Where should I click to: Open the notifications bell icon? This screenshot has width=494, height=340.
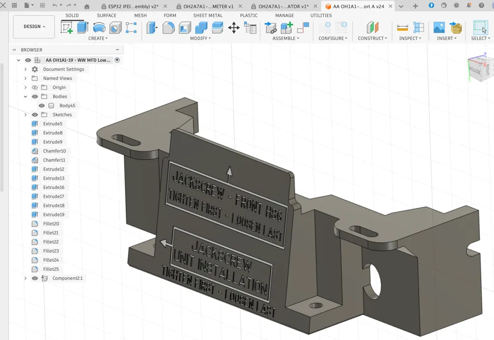[x=469, y=5]
